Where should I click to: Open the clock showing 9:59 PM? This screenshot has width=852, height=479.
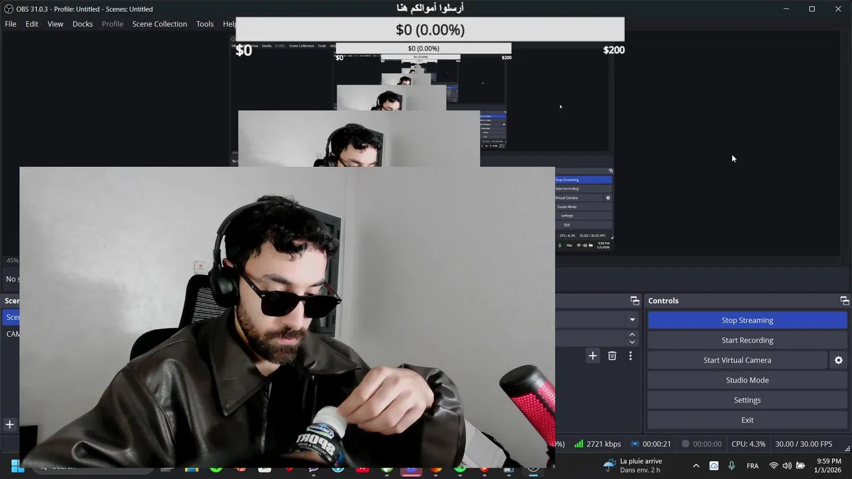[x=829, y=466]
